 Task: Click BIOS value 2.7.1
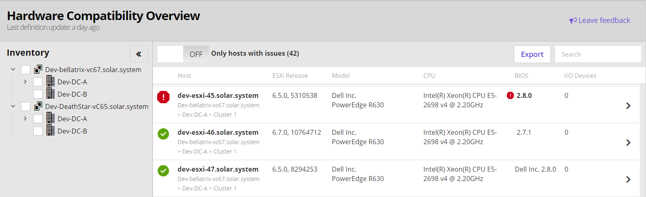(524, 132)
